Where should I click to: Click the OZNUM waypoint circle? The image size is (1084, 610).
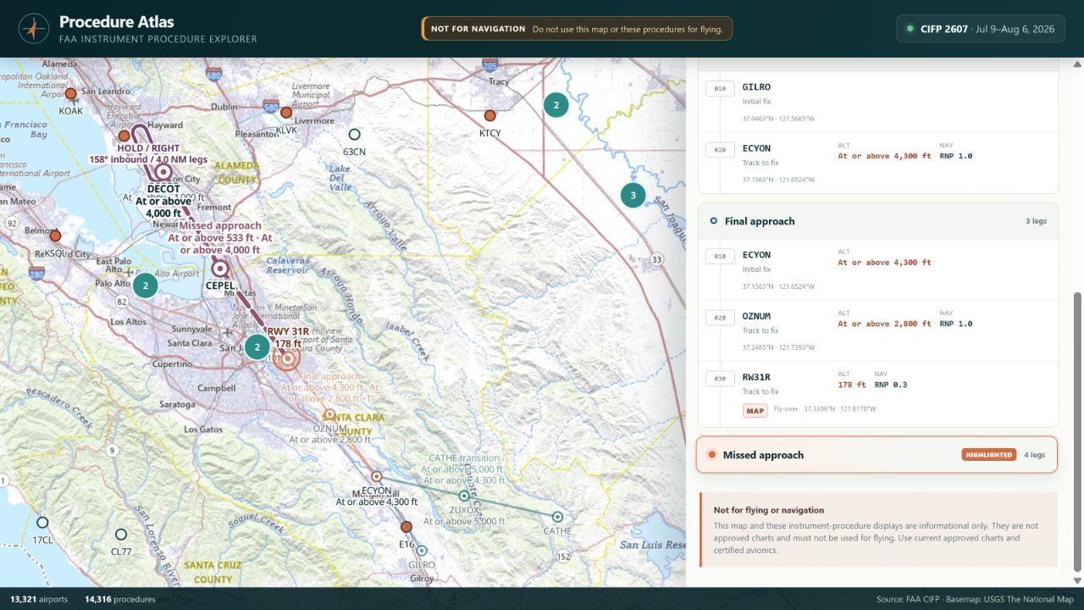pos(330,415)
